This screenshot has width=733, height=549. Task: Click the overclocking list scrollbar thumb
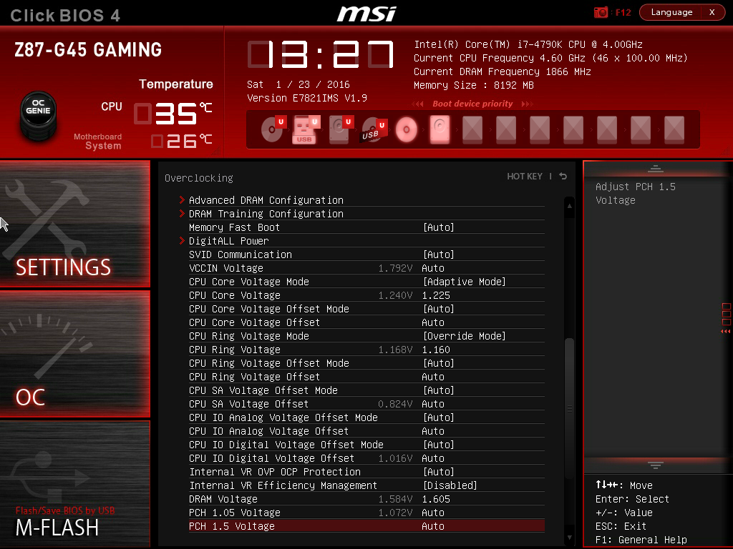pos(569,408)
